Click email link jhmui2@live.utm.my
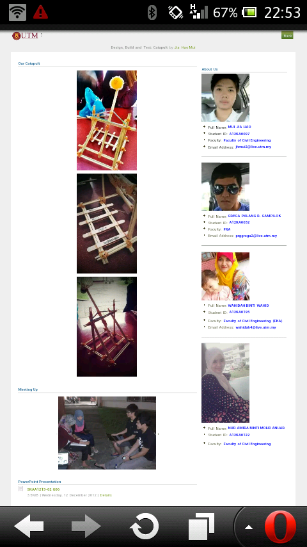Screen dimensions: 307x547 pyautogui.click(x=253, y=147)
